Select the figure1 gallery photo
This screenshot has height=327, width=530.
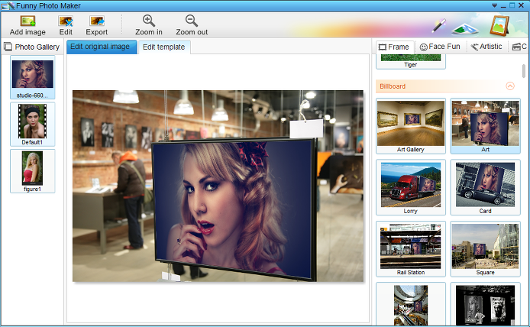click(32, 171)
